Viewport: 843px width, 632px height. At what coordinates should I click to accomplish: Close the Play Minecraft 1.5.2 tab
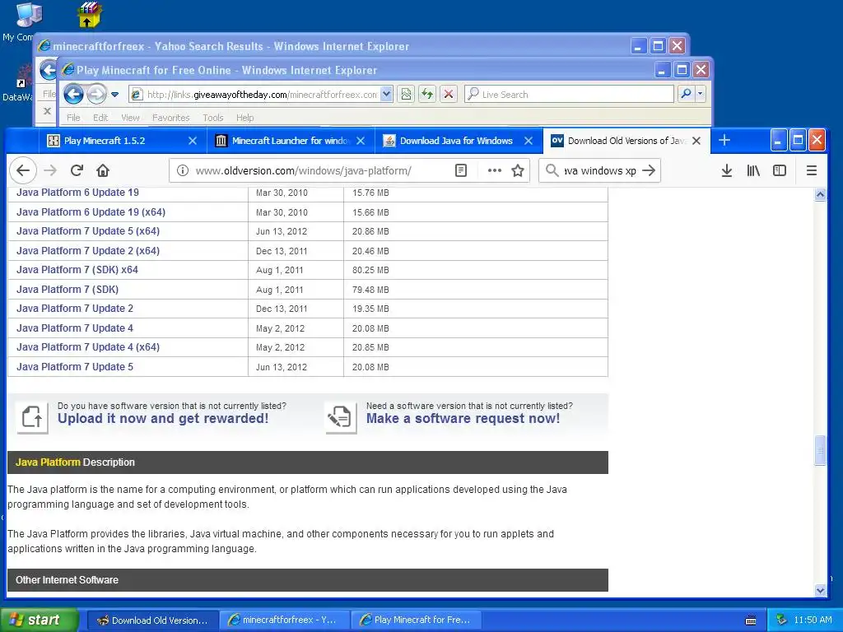[x=193, y=141]
